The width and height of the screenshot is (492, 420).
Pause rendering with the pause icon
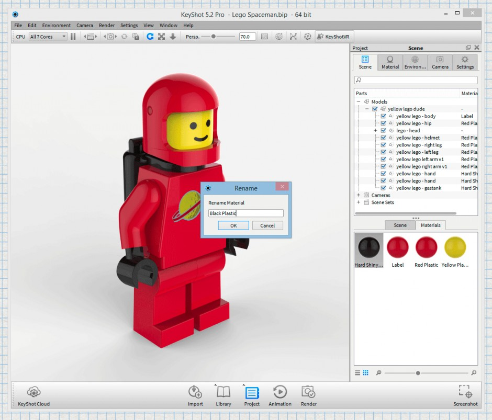tap(73, 37)
